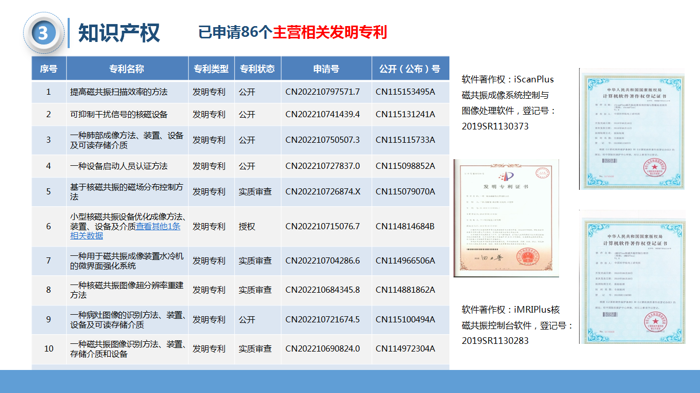
Task: Click publication number CN114881862A
Action: 405,290
